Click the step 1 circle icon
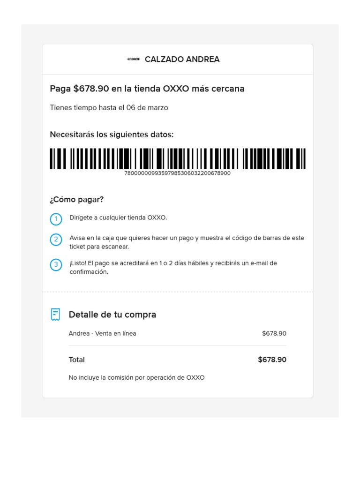Screen dimensions: 360x480 [56, 219]
